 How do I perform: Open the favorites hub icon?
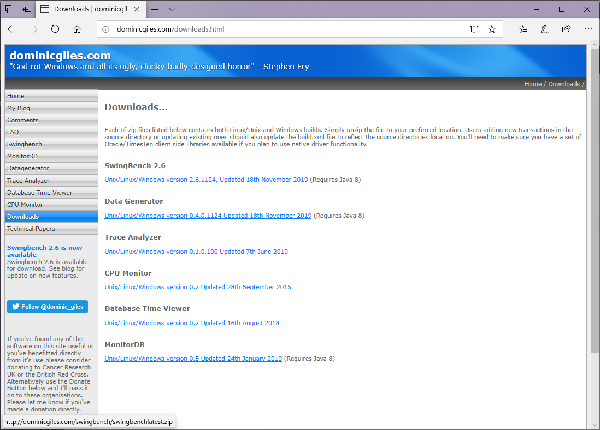[x=523, y=29]
